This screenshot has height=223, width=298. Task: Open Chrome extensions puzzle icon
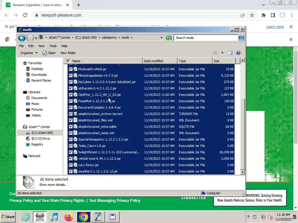[264, 15]
